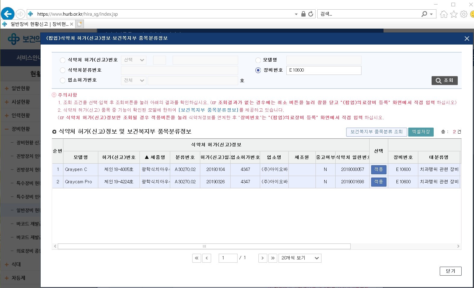Click the 20180104 date cell

(215, 169)
